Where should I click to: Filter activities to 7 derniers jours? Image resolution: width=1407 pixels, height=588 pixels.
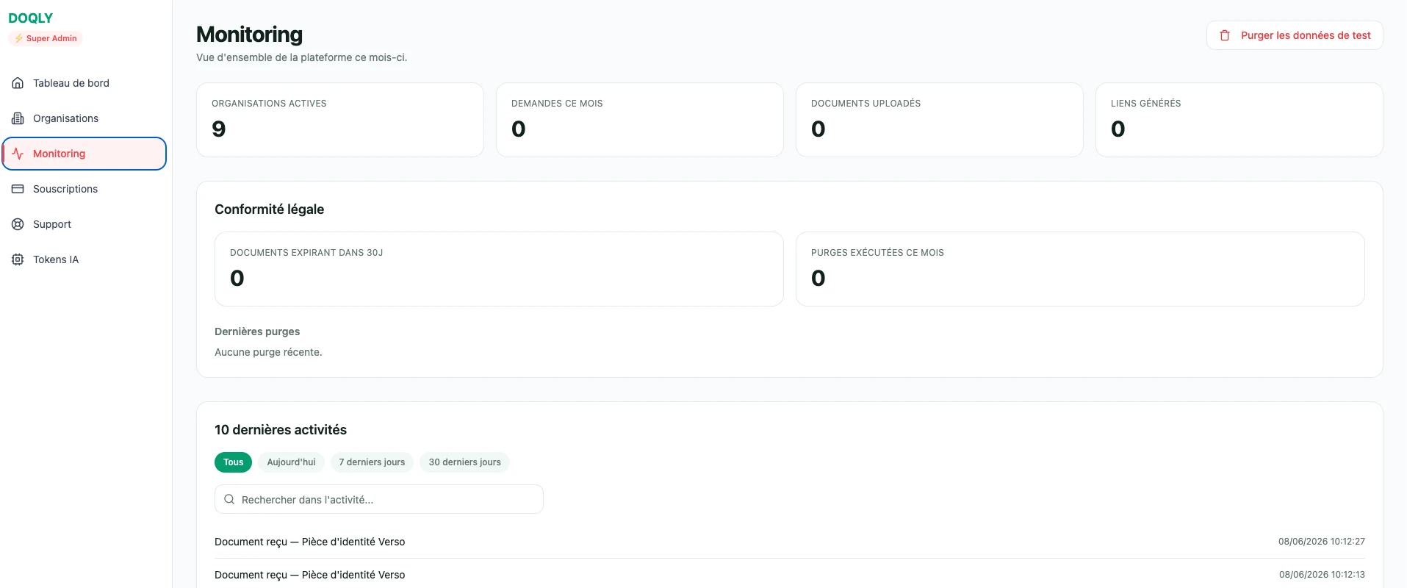coord(372,462)
